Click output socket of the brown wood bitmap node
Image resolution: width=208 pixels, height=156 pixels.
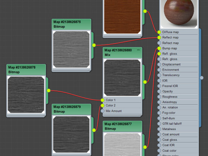[x=145, y=11]
